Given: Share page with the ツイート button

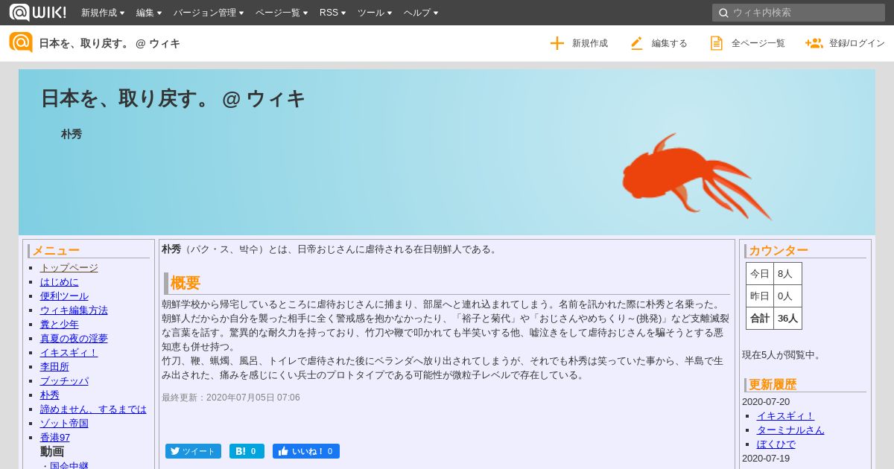Looking at the screenshot, I should [193, 451].
